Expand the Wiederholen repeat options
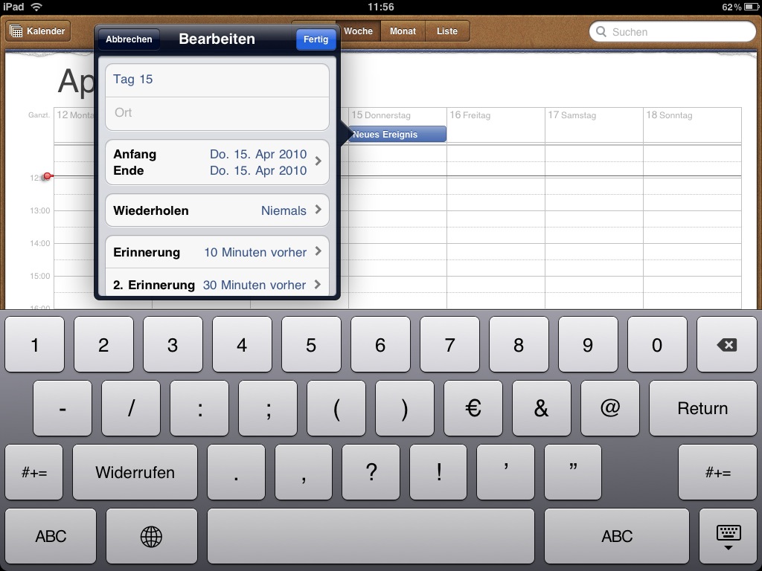The image size is (762, 571). click(217, 210)
